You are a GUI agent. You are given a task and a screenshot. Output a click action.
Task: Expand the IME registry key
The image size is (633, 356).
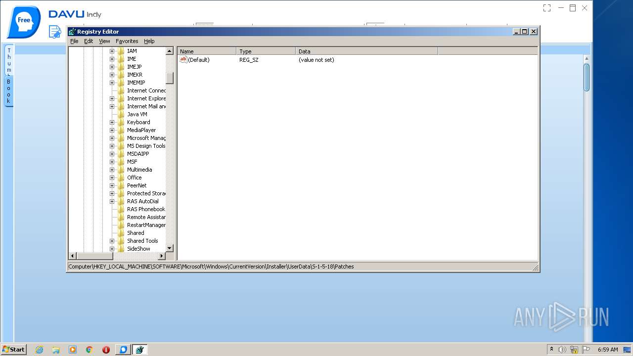pyautogui.click(x=112, y=59)
